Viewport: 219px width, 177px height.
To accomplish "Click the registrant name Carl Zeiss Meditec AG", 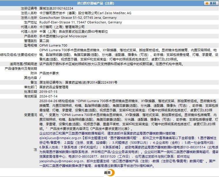I will pyautogui.click(x=114, y=13).
